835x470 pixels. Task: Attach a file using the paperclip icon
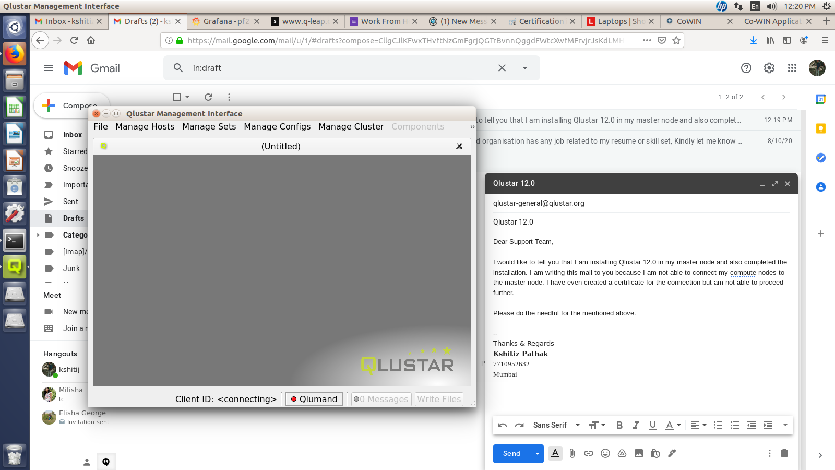pos(572,453)
